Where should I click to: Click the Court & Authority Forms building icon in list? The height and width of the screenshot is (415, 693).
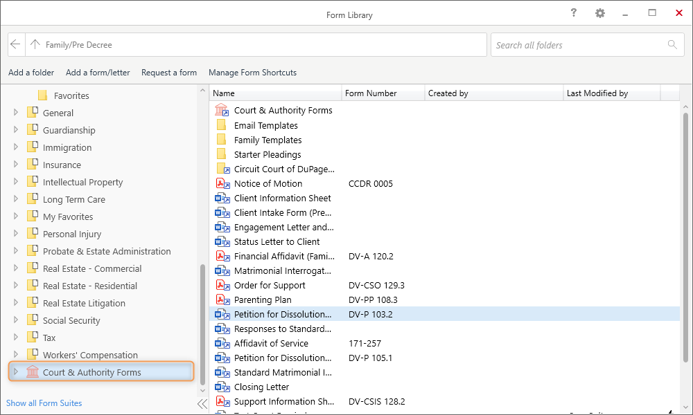click(x=222, y=111)
